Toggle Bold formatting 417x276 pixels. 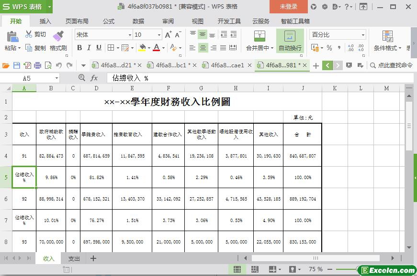[x=79, y=48]
